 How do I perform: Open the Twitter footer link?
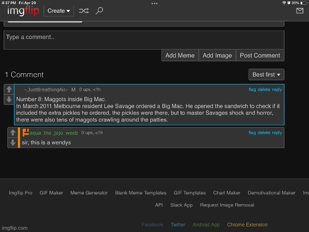point(178,225)
